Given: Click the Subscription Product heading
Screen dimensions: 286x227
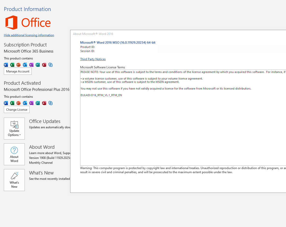Looking at the screenshot, I should [x=25, y=45].
